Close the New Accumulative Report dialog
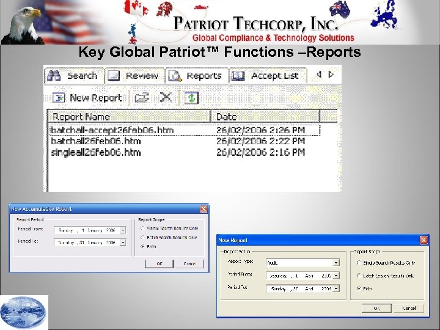The image size is (440, 330). [204, 209]
